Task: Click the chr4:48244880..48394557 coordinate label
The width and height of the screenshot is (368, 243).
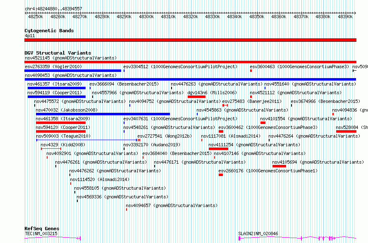Action: pos(53,9)
